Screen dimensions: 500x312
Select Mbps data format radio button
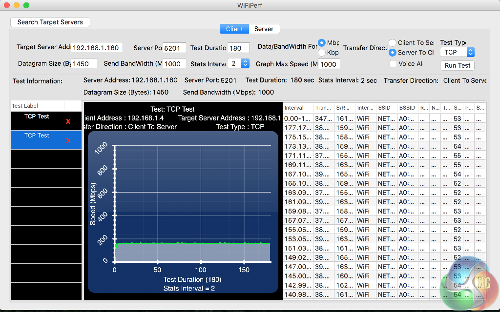(322, 42)
